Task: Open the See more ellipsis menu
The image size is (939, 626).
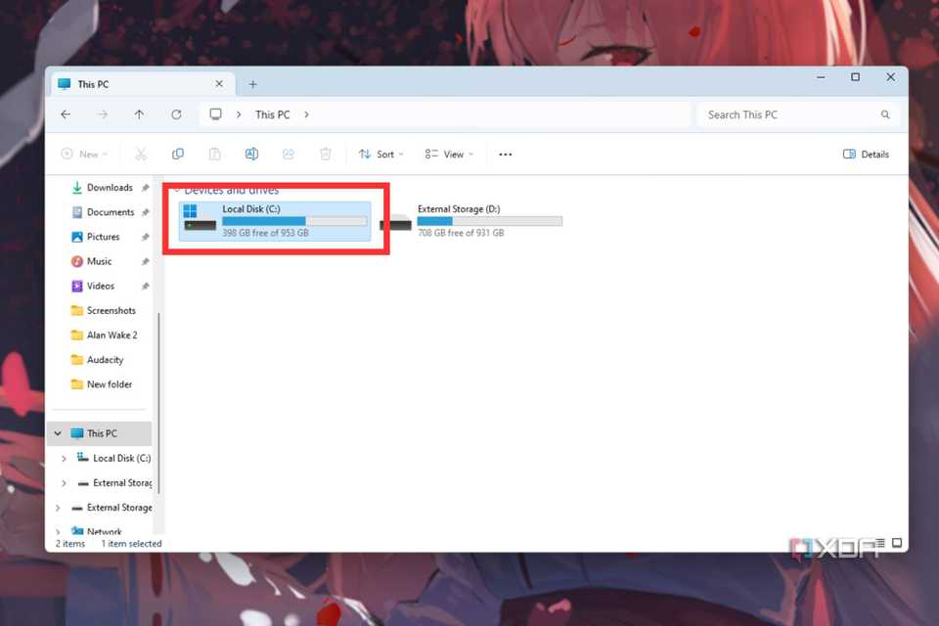Action: (x=506, y=154)
